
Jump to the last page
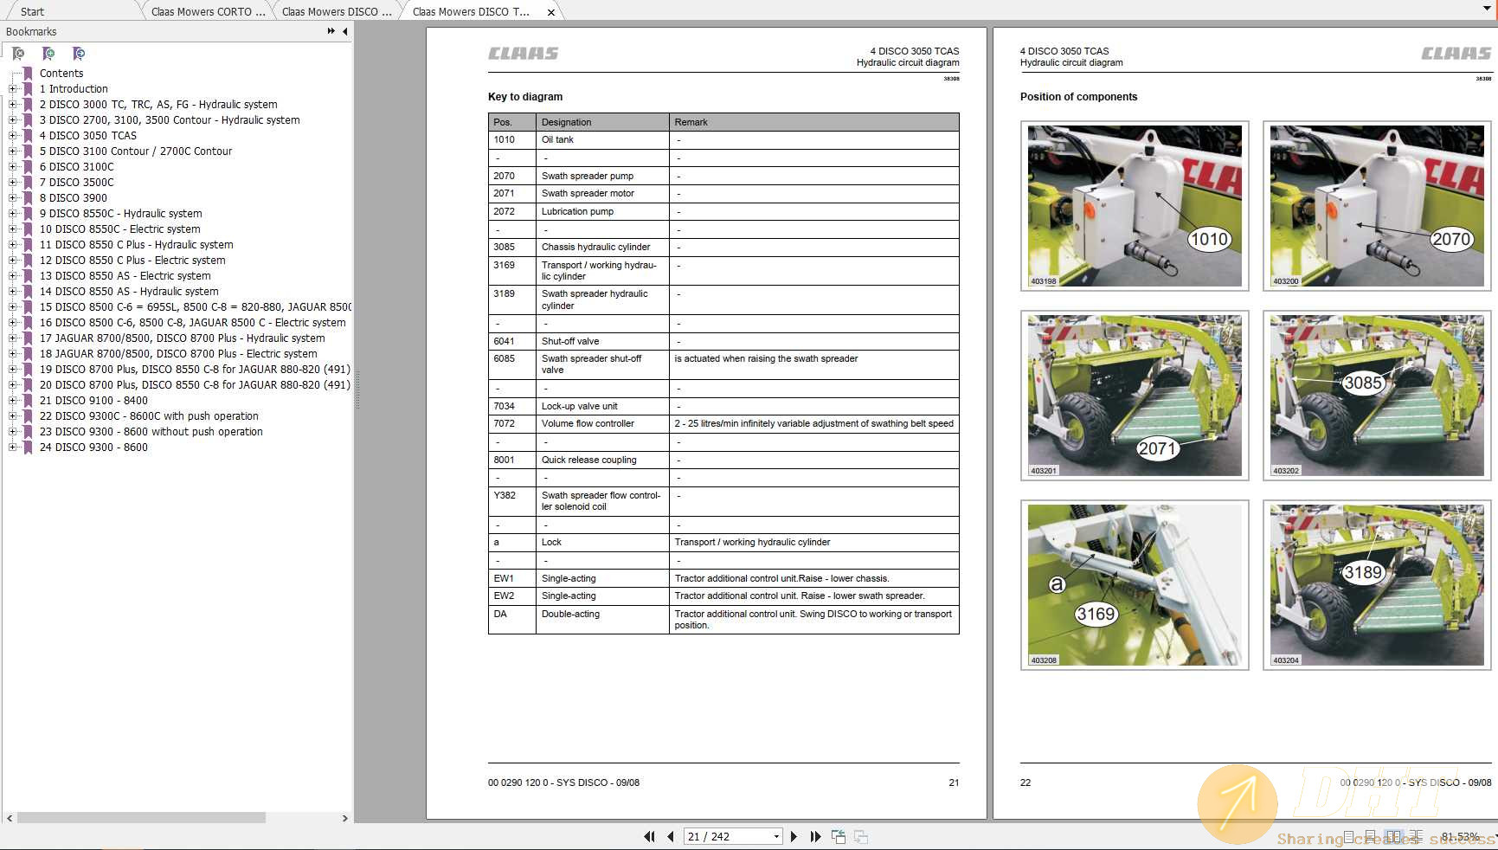(815, 836)
